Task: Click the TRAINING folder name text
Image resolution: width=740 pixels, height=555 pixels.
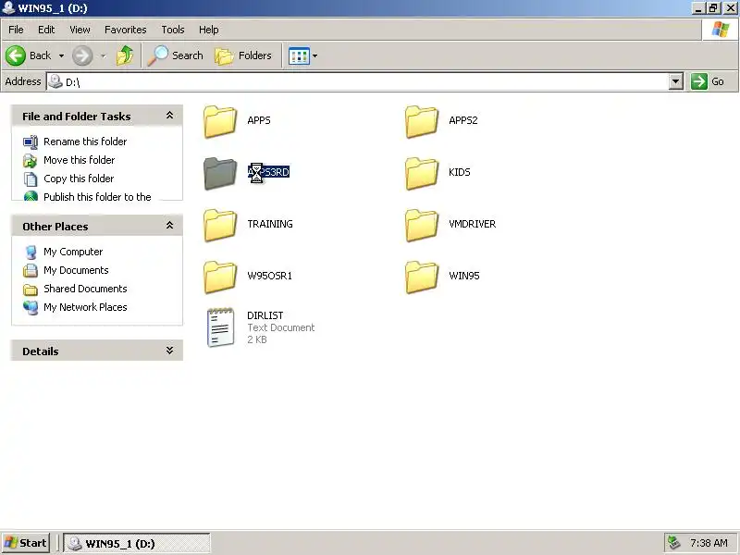Action: (270, 224)
